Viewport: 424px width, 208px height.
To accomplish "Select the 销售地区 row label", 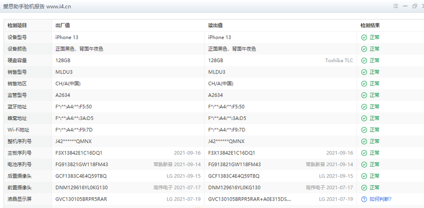I will (17, 83).
